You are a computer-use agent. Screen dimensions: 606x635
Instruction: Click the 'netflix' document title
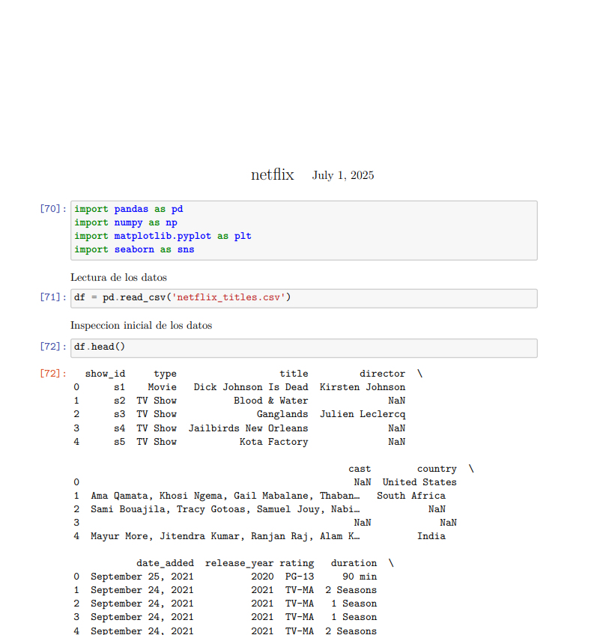click(272, 174)
